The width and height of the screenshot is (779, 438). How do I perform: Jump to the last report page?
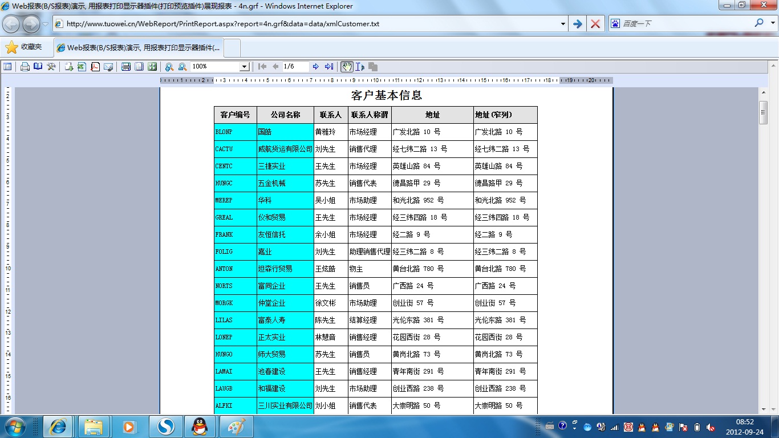(329, 67)
